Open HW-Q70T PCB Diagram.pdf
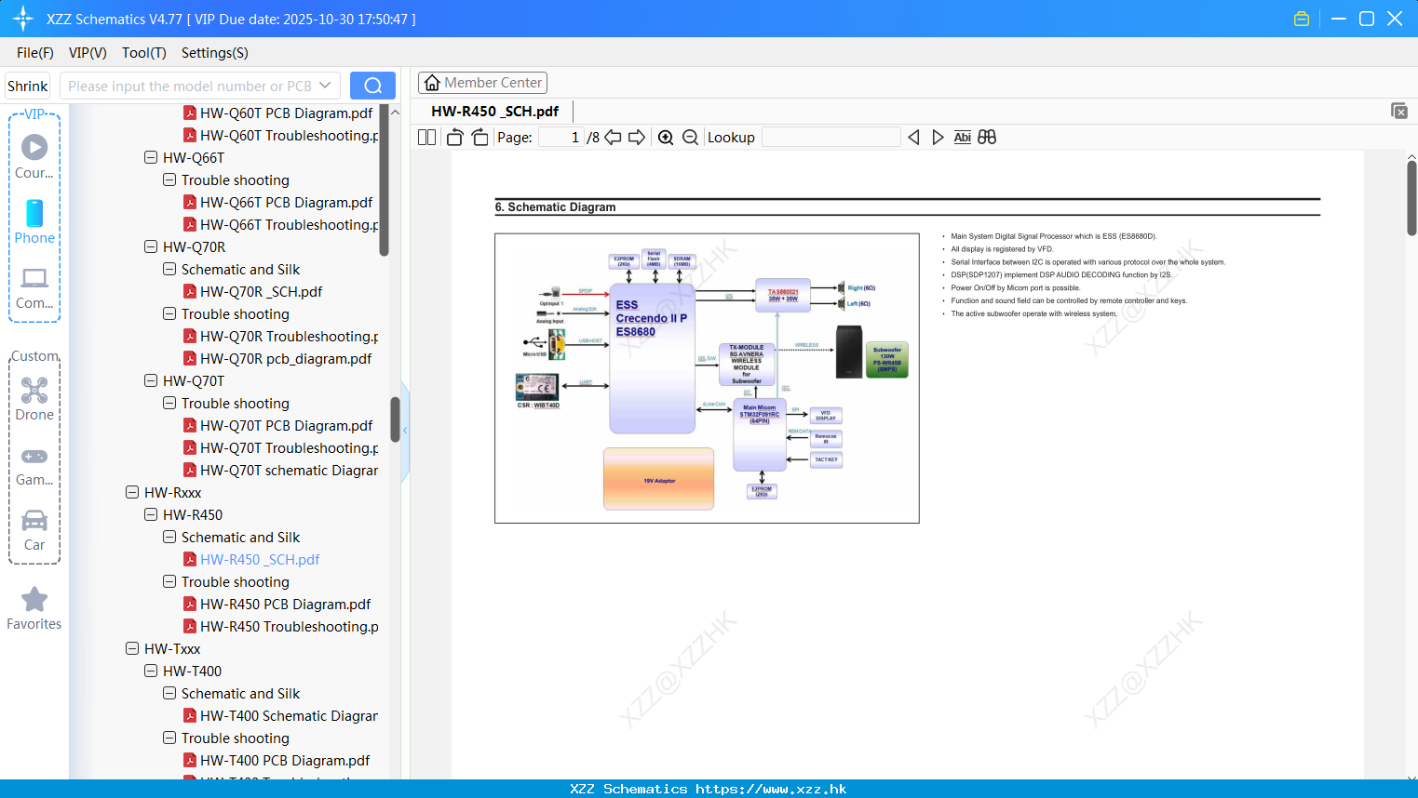The height and width of the screenshot is (798, 1418). [286, 426]
